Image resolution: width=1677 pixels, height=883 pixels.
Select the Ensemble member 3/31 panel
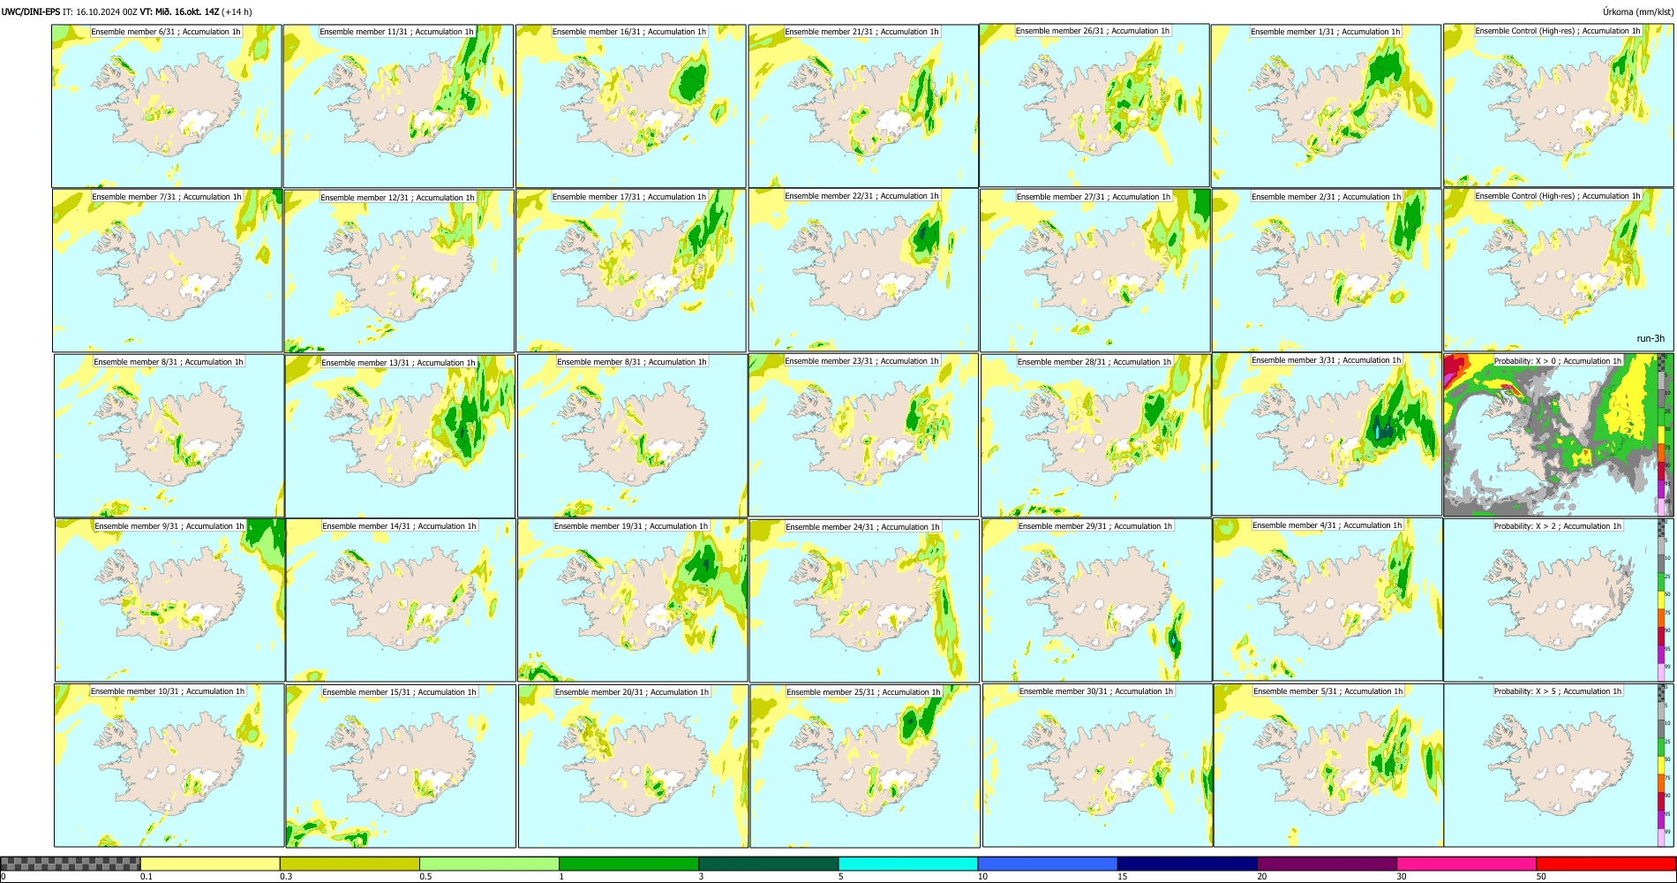point(1327,434)
